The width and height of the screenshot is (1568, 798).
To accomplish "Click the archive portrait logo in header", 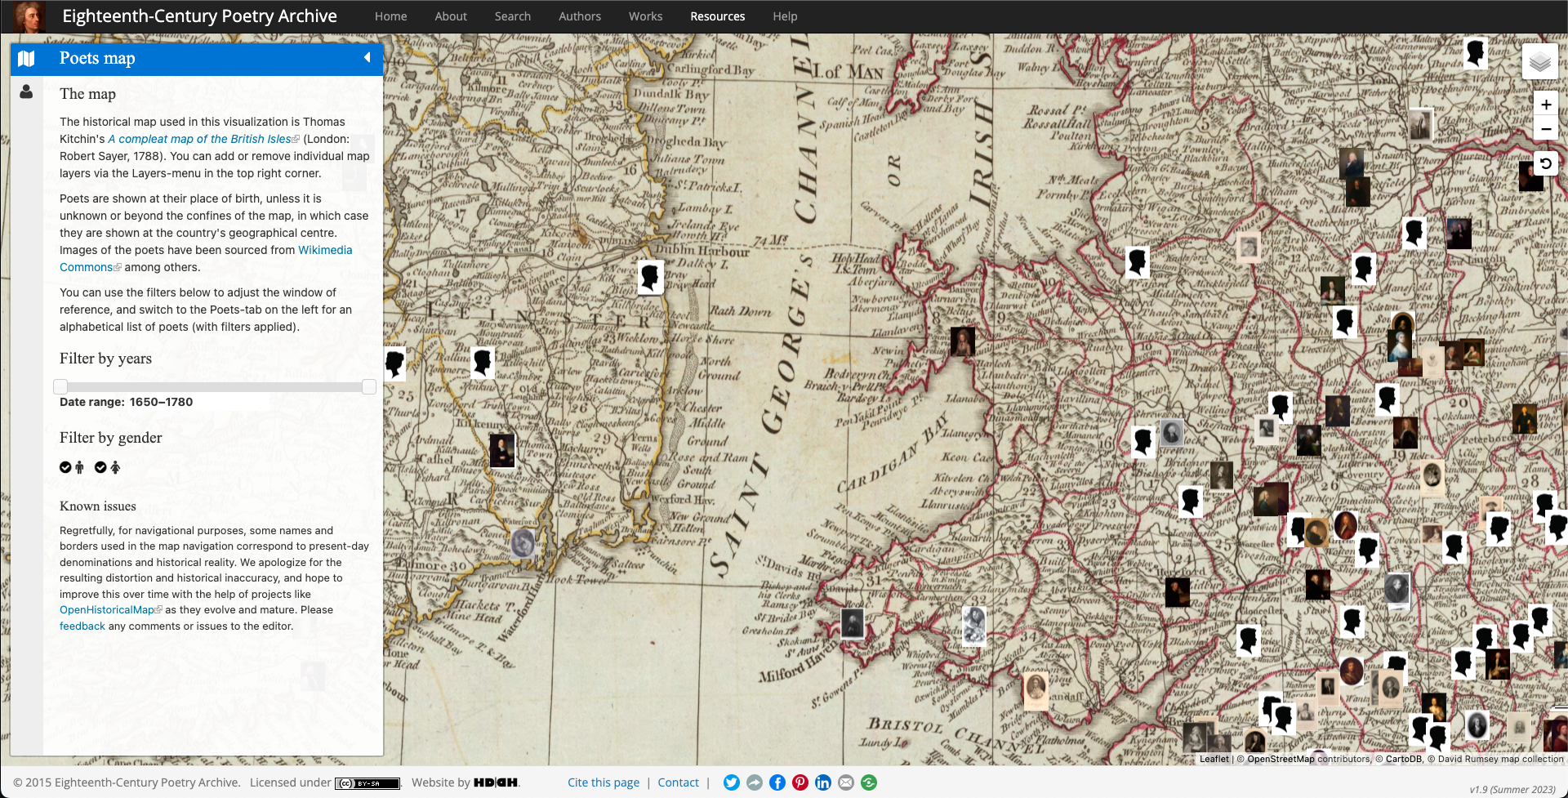I will (29, 16).
